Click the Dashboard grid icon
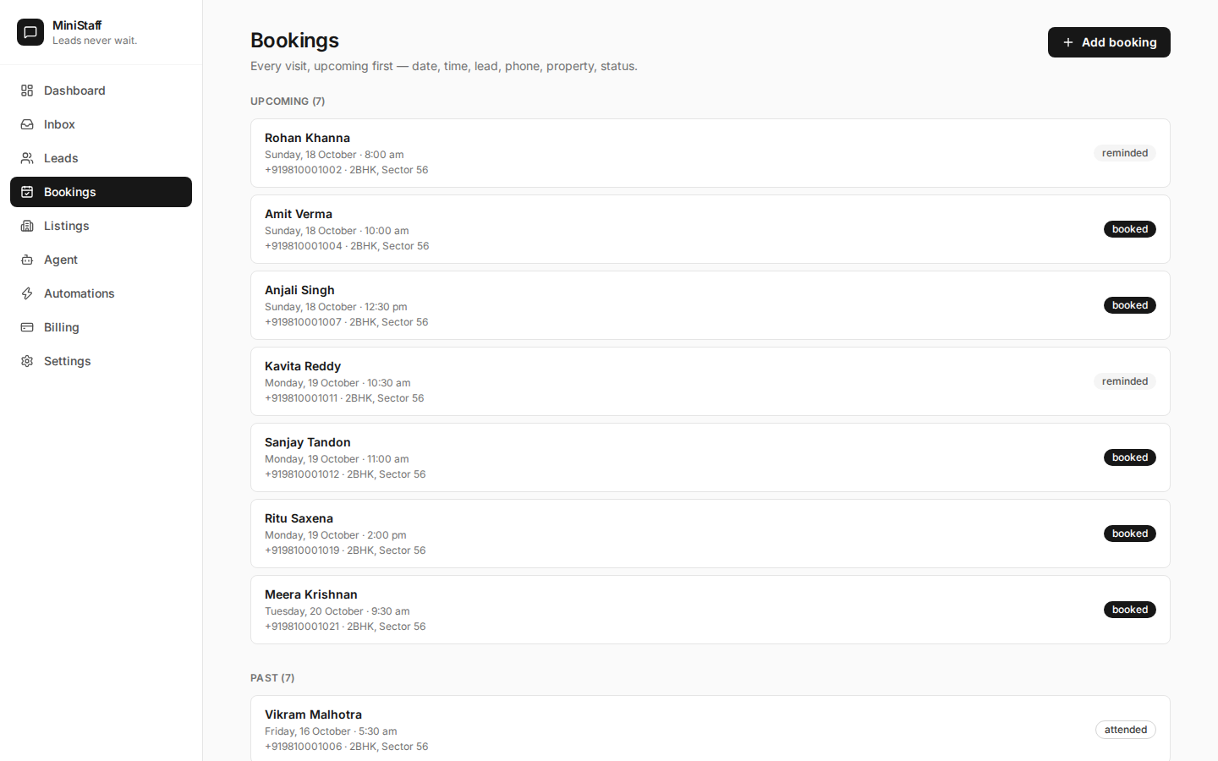Image resolution: width=1218 pixels, height=761 pixels. point(27,90)
